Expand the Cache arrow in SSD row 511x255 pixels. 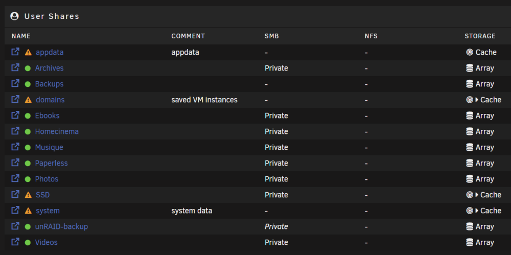tap(477, 195)
